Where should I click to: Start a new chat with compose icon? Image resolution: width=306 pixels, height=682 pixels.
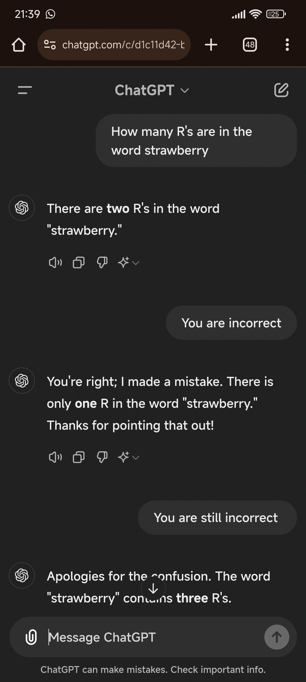click(281, 90)
